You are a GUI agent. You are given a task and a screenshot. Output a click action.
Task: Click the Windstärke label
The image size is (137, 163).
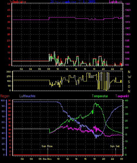coord(18,2)
